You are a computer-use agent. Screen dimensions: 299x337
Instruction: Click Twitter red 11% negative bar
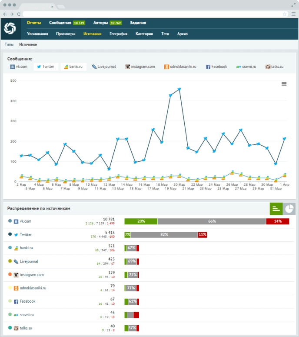tap(203, 235)
